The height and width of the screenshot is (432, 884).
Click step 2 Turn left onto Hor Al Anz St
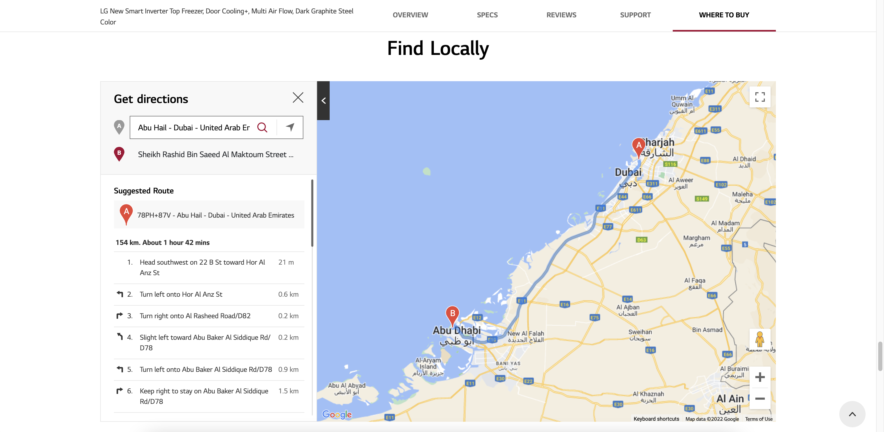click(x=209, y=294)
